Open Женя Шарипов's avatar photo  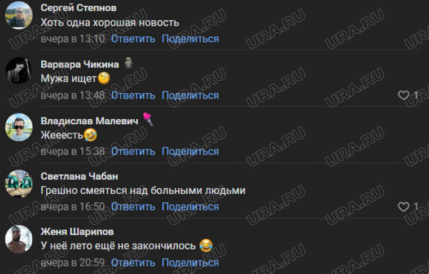pos(19,239)
